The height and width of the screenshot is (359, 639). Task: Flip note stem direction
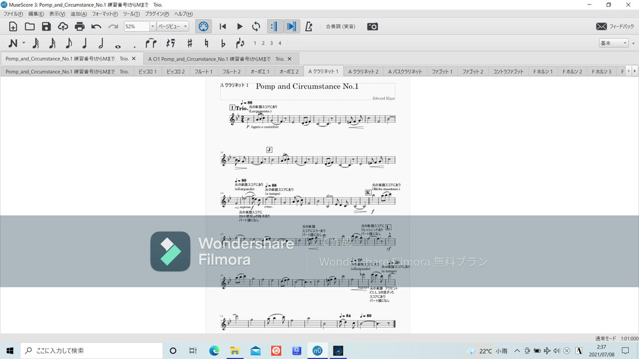(240, 43)
